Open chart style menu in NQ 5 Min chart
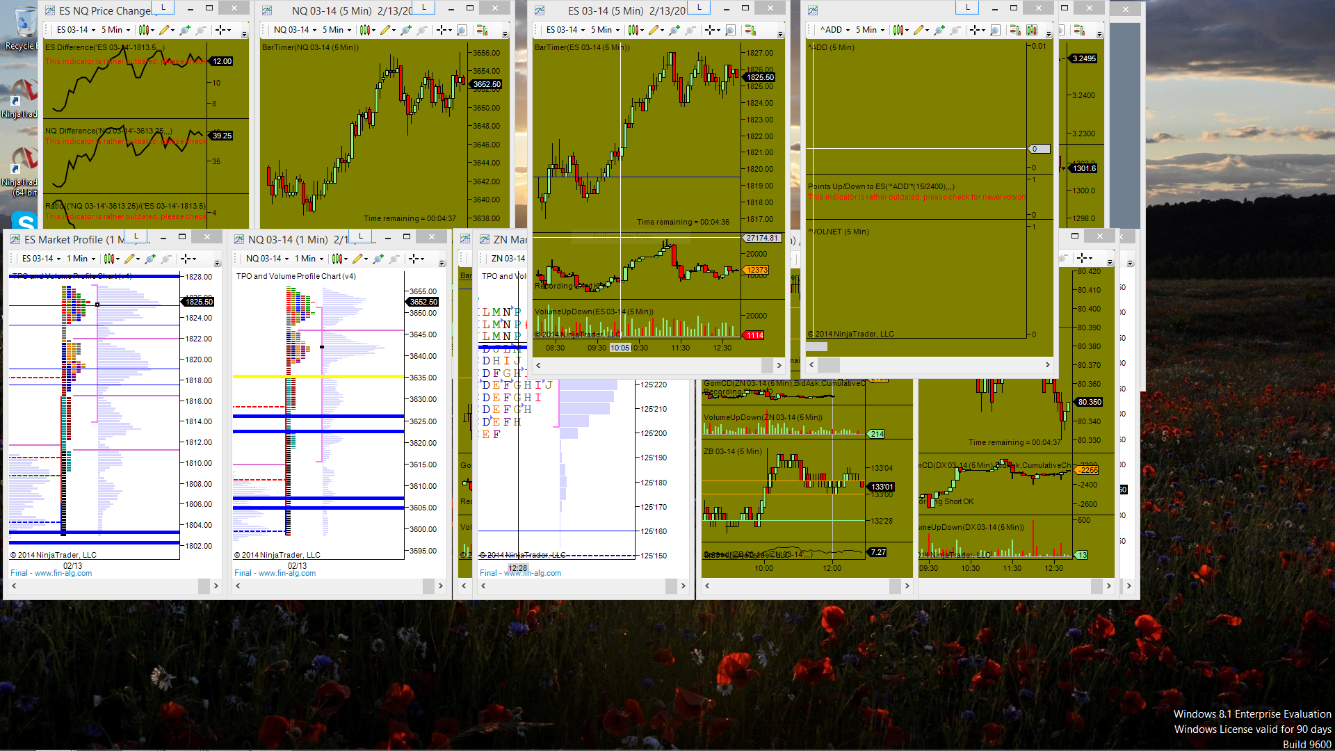The width and height of the screenshot is (1335, 751). coord(365,30)
